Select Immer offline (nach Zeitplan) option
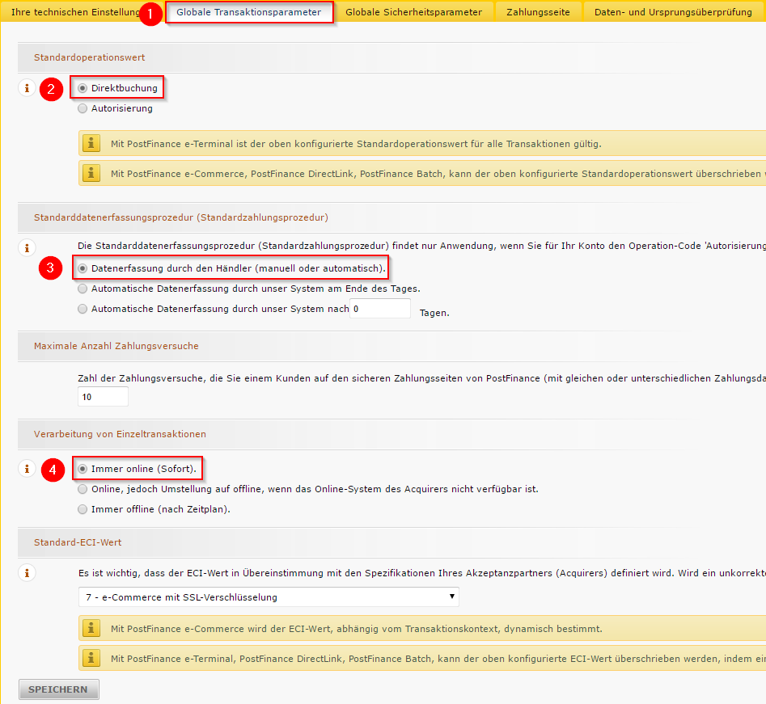 (83, 509)
